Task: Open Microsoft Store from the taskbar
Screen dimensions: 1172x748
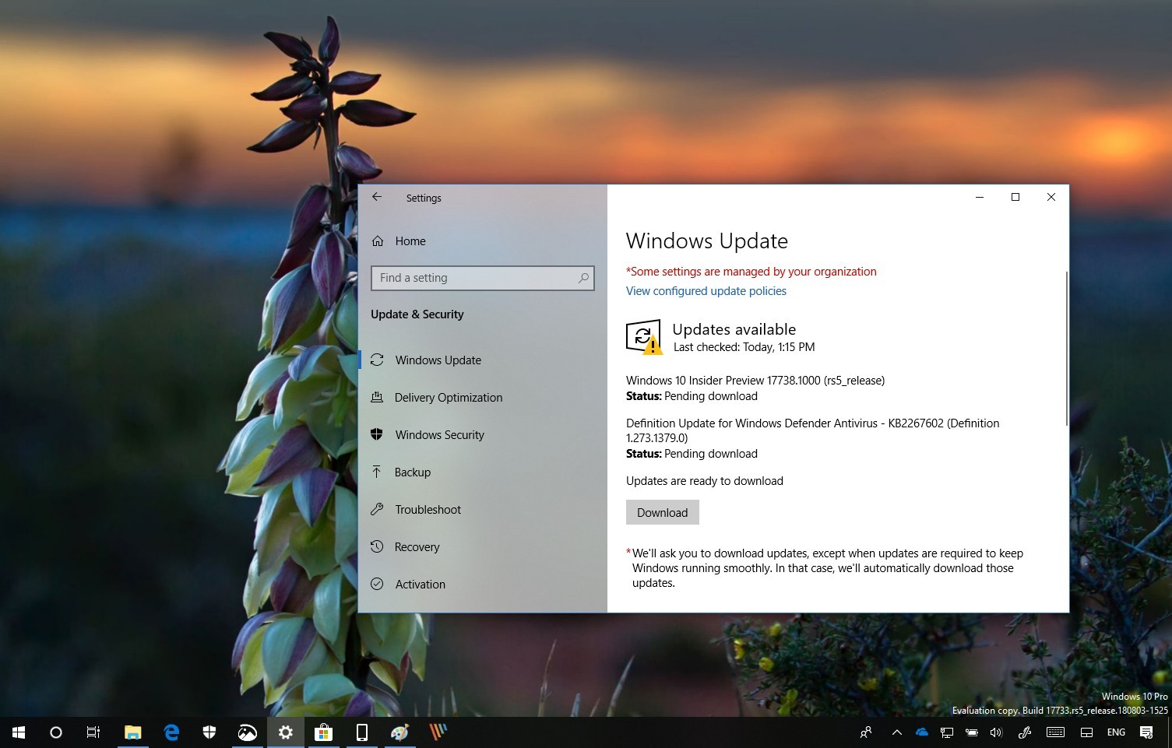Action: [x=323, y=732]
